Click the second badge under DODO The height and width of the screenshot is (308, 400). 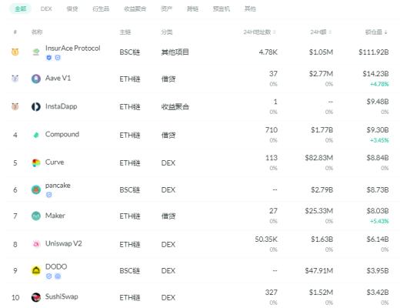(x=58, y=276)
